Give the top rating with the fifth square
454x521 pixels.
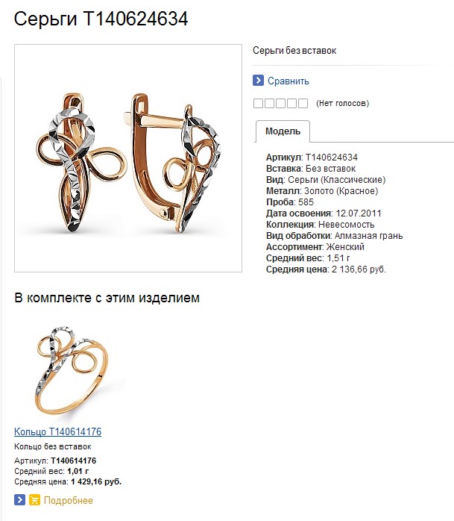click(303, 103)
